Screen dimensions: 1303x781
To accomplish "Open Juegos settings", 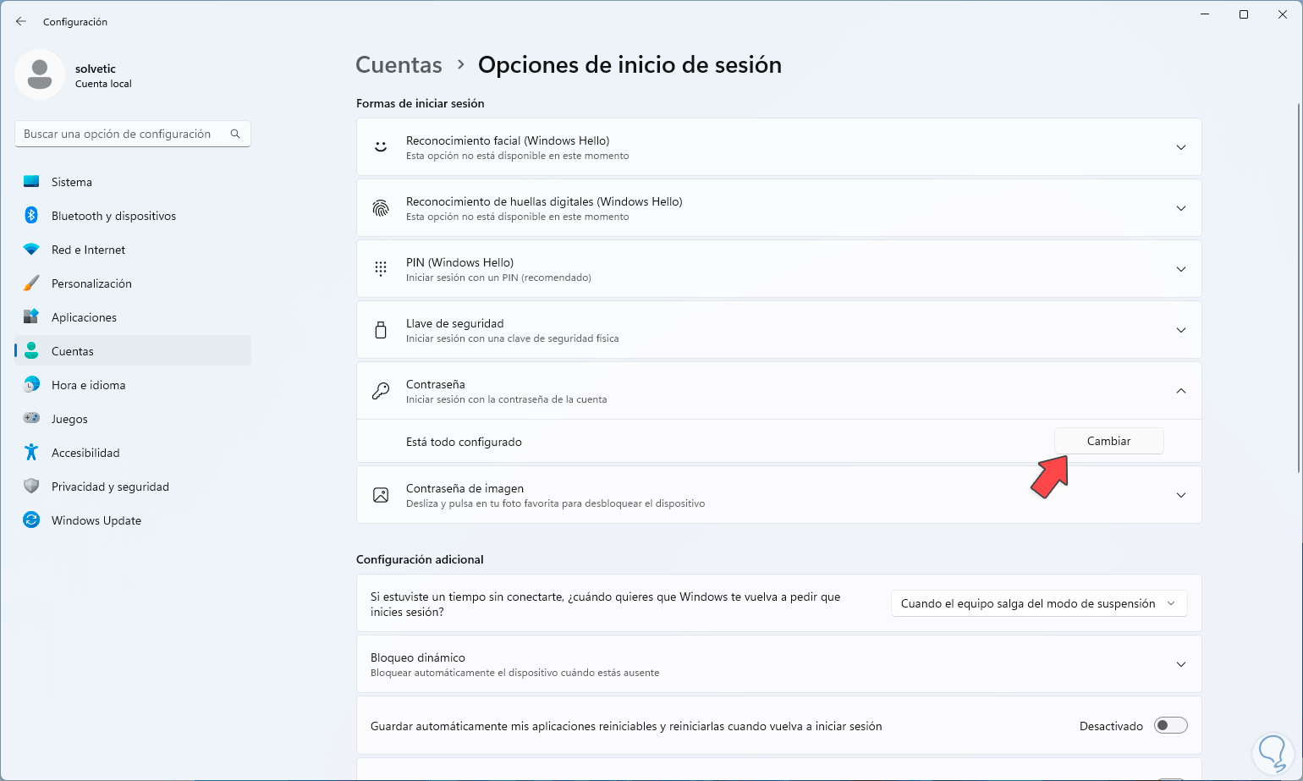I will [x=133, y=419].
